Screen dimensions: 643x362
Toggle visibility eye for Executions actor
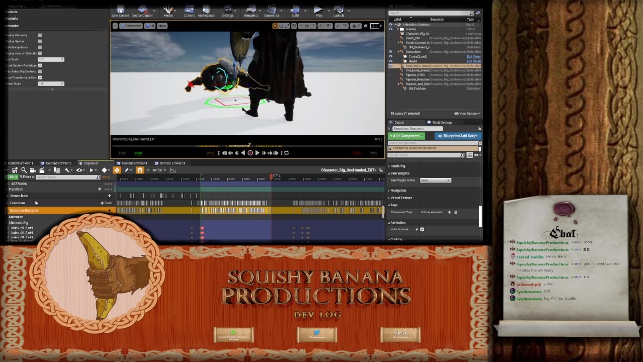point(391,52)
